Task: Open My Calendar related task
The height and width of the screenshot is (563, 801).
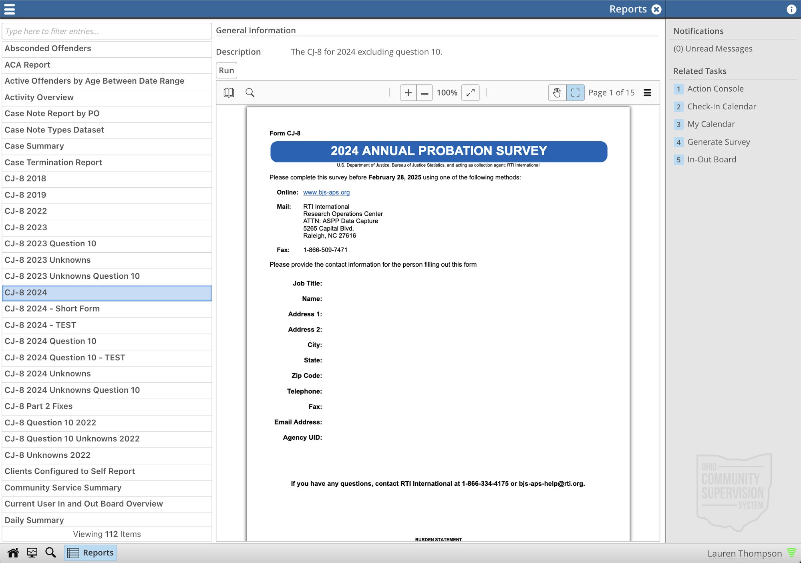Action: pyautogui.click(x=711, y=124)
